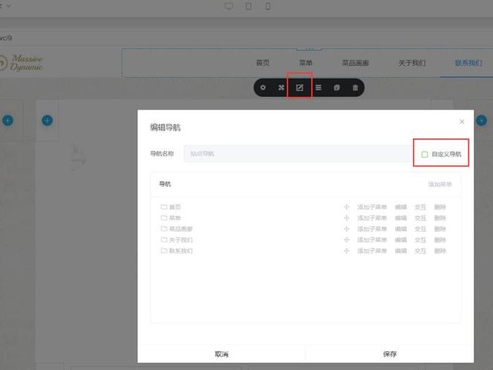Open 菜单 in the site navigation bar
The height and width of the screenshot is (370, 493).
click(x=306, y=63)
